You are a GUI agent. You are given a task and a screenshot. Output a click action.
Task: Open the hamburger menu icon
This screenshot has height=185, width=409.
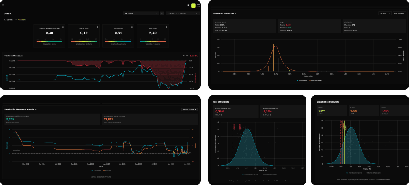tap(3, 5)
